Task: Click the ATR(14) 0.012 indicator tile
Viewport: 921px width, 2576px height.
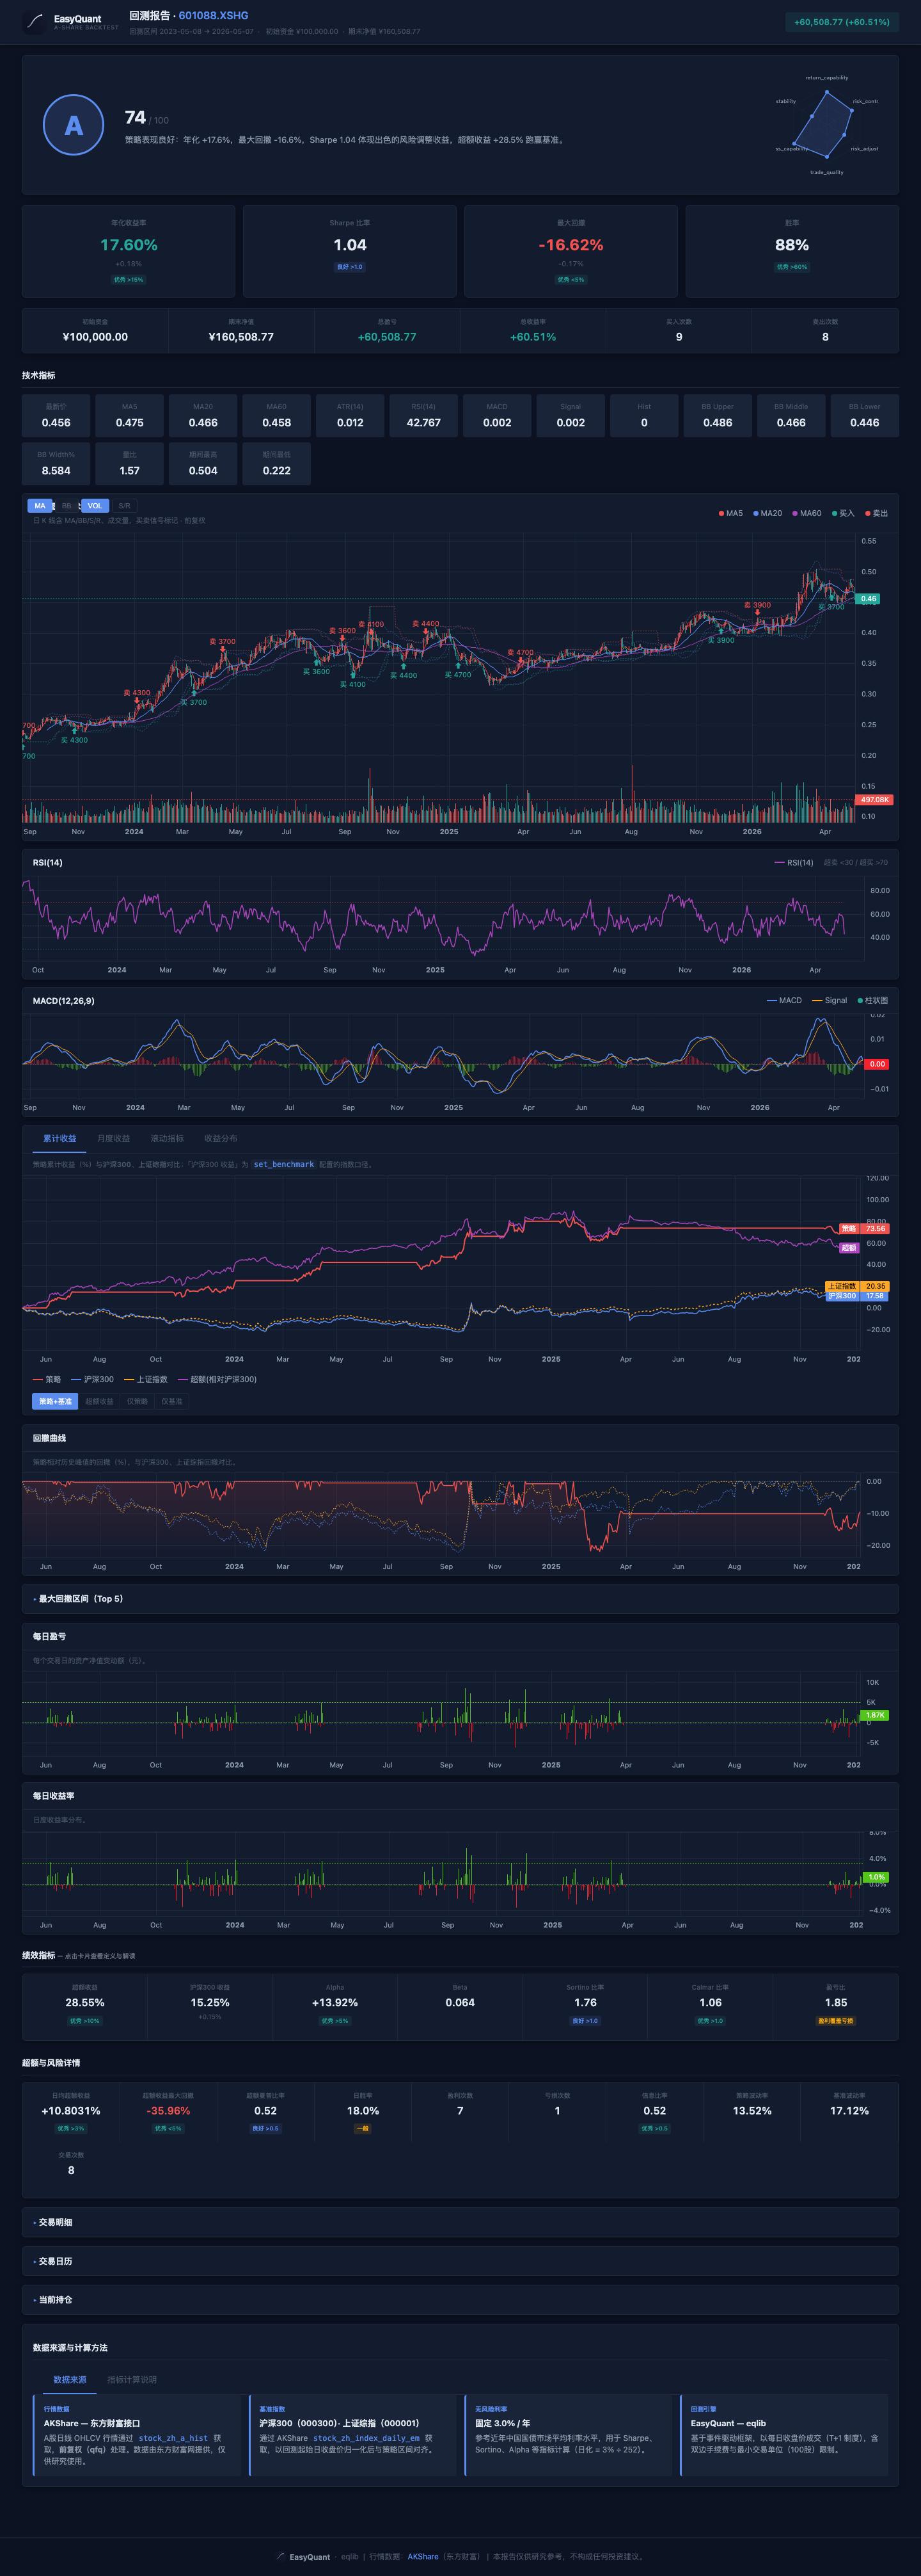Action: 350,416
